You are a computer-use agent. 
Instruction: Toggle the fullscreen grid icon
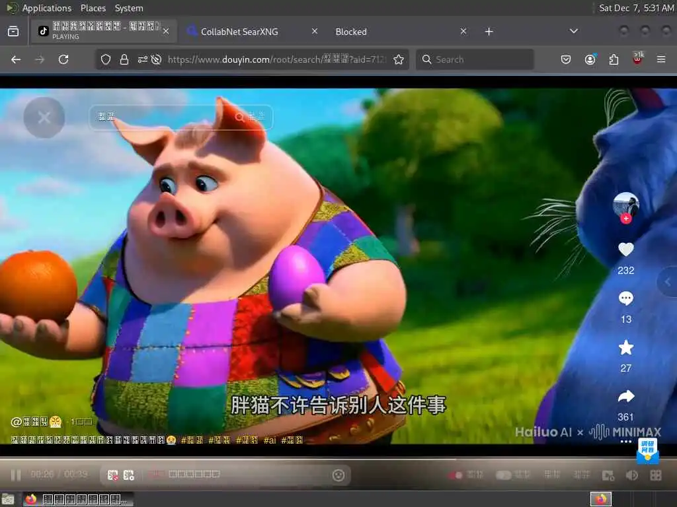click(655, 475)
